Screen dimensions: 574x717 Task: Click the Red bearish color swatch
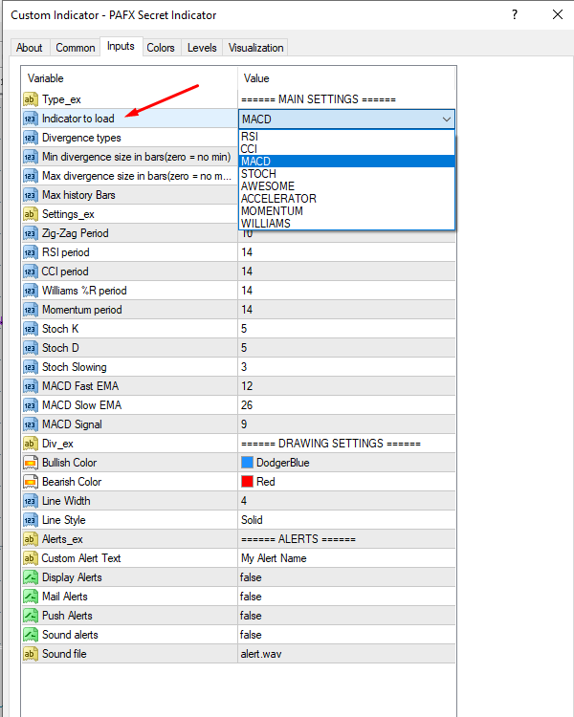(x=247, y=482)
